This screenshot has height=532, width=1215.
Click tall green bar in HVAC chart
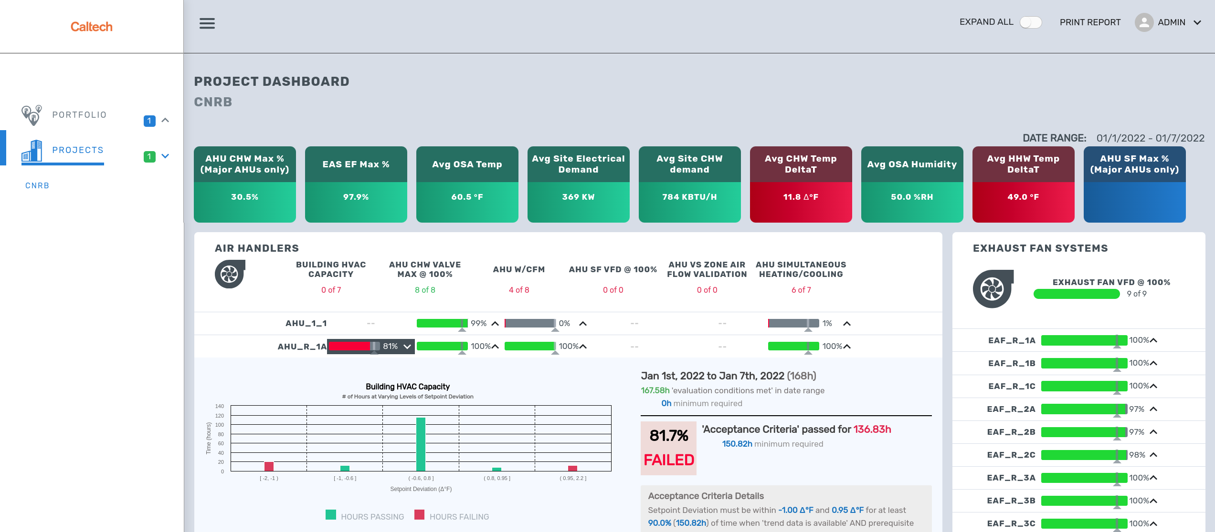pos(421,444)
